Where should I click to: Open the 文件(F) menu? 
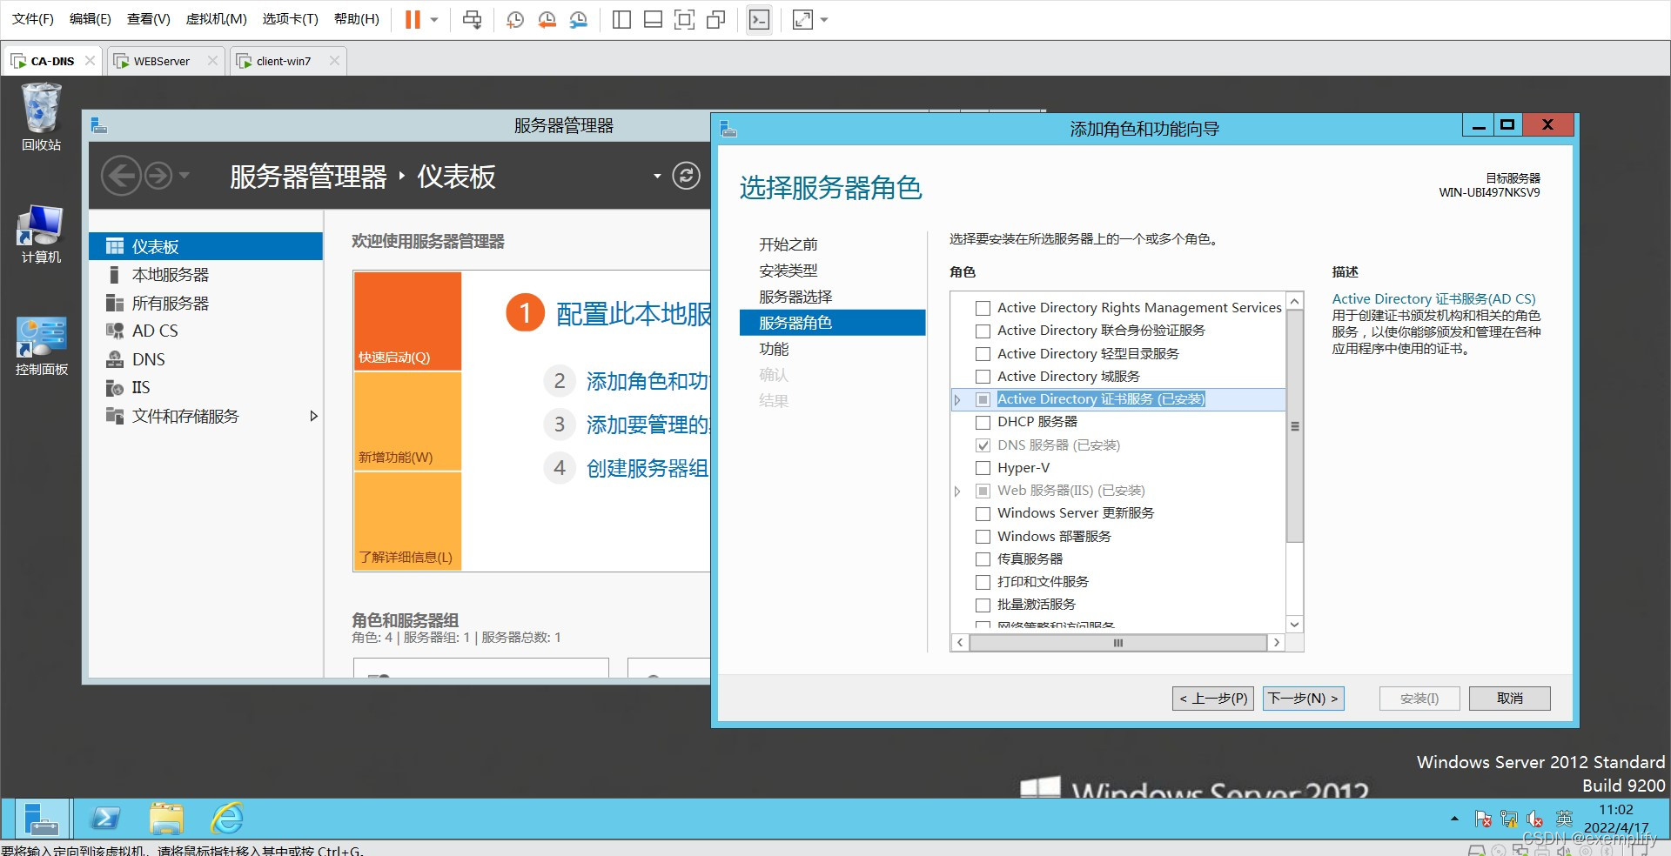click(x=32, y=19)
